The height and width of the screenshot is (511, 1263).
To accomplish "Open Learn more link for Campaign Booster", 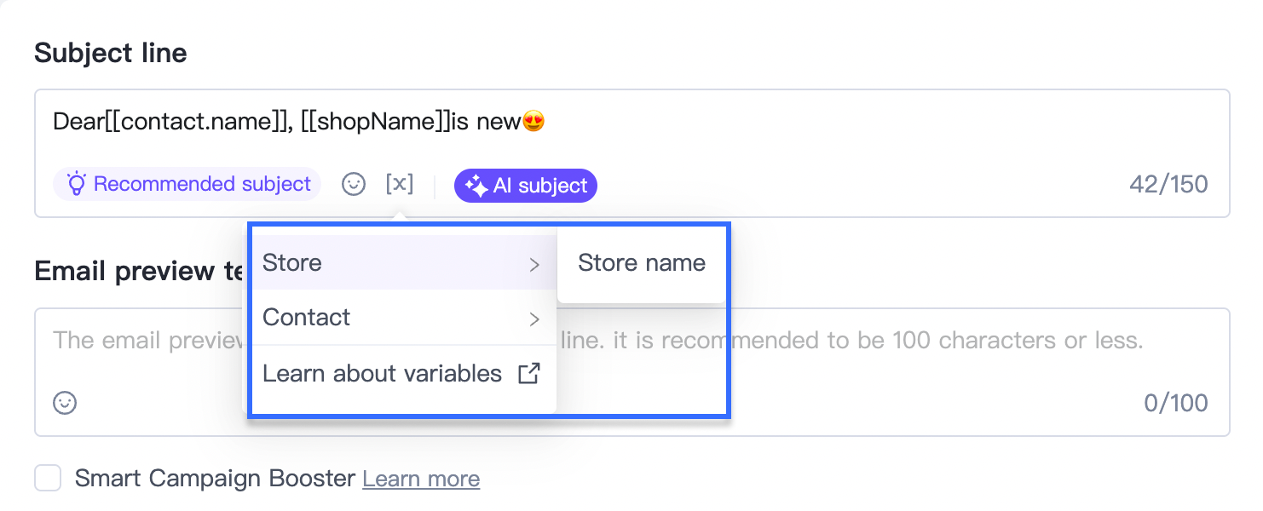I will pos(421,479).
